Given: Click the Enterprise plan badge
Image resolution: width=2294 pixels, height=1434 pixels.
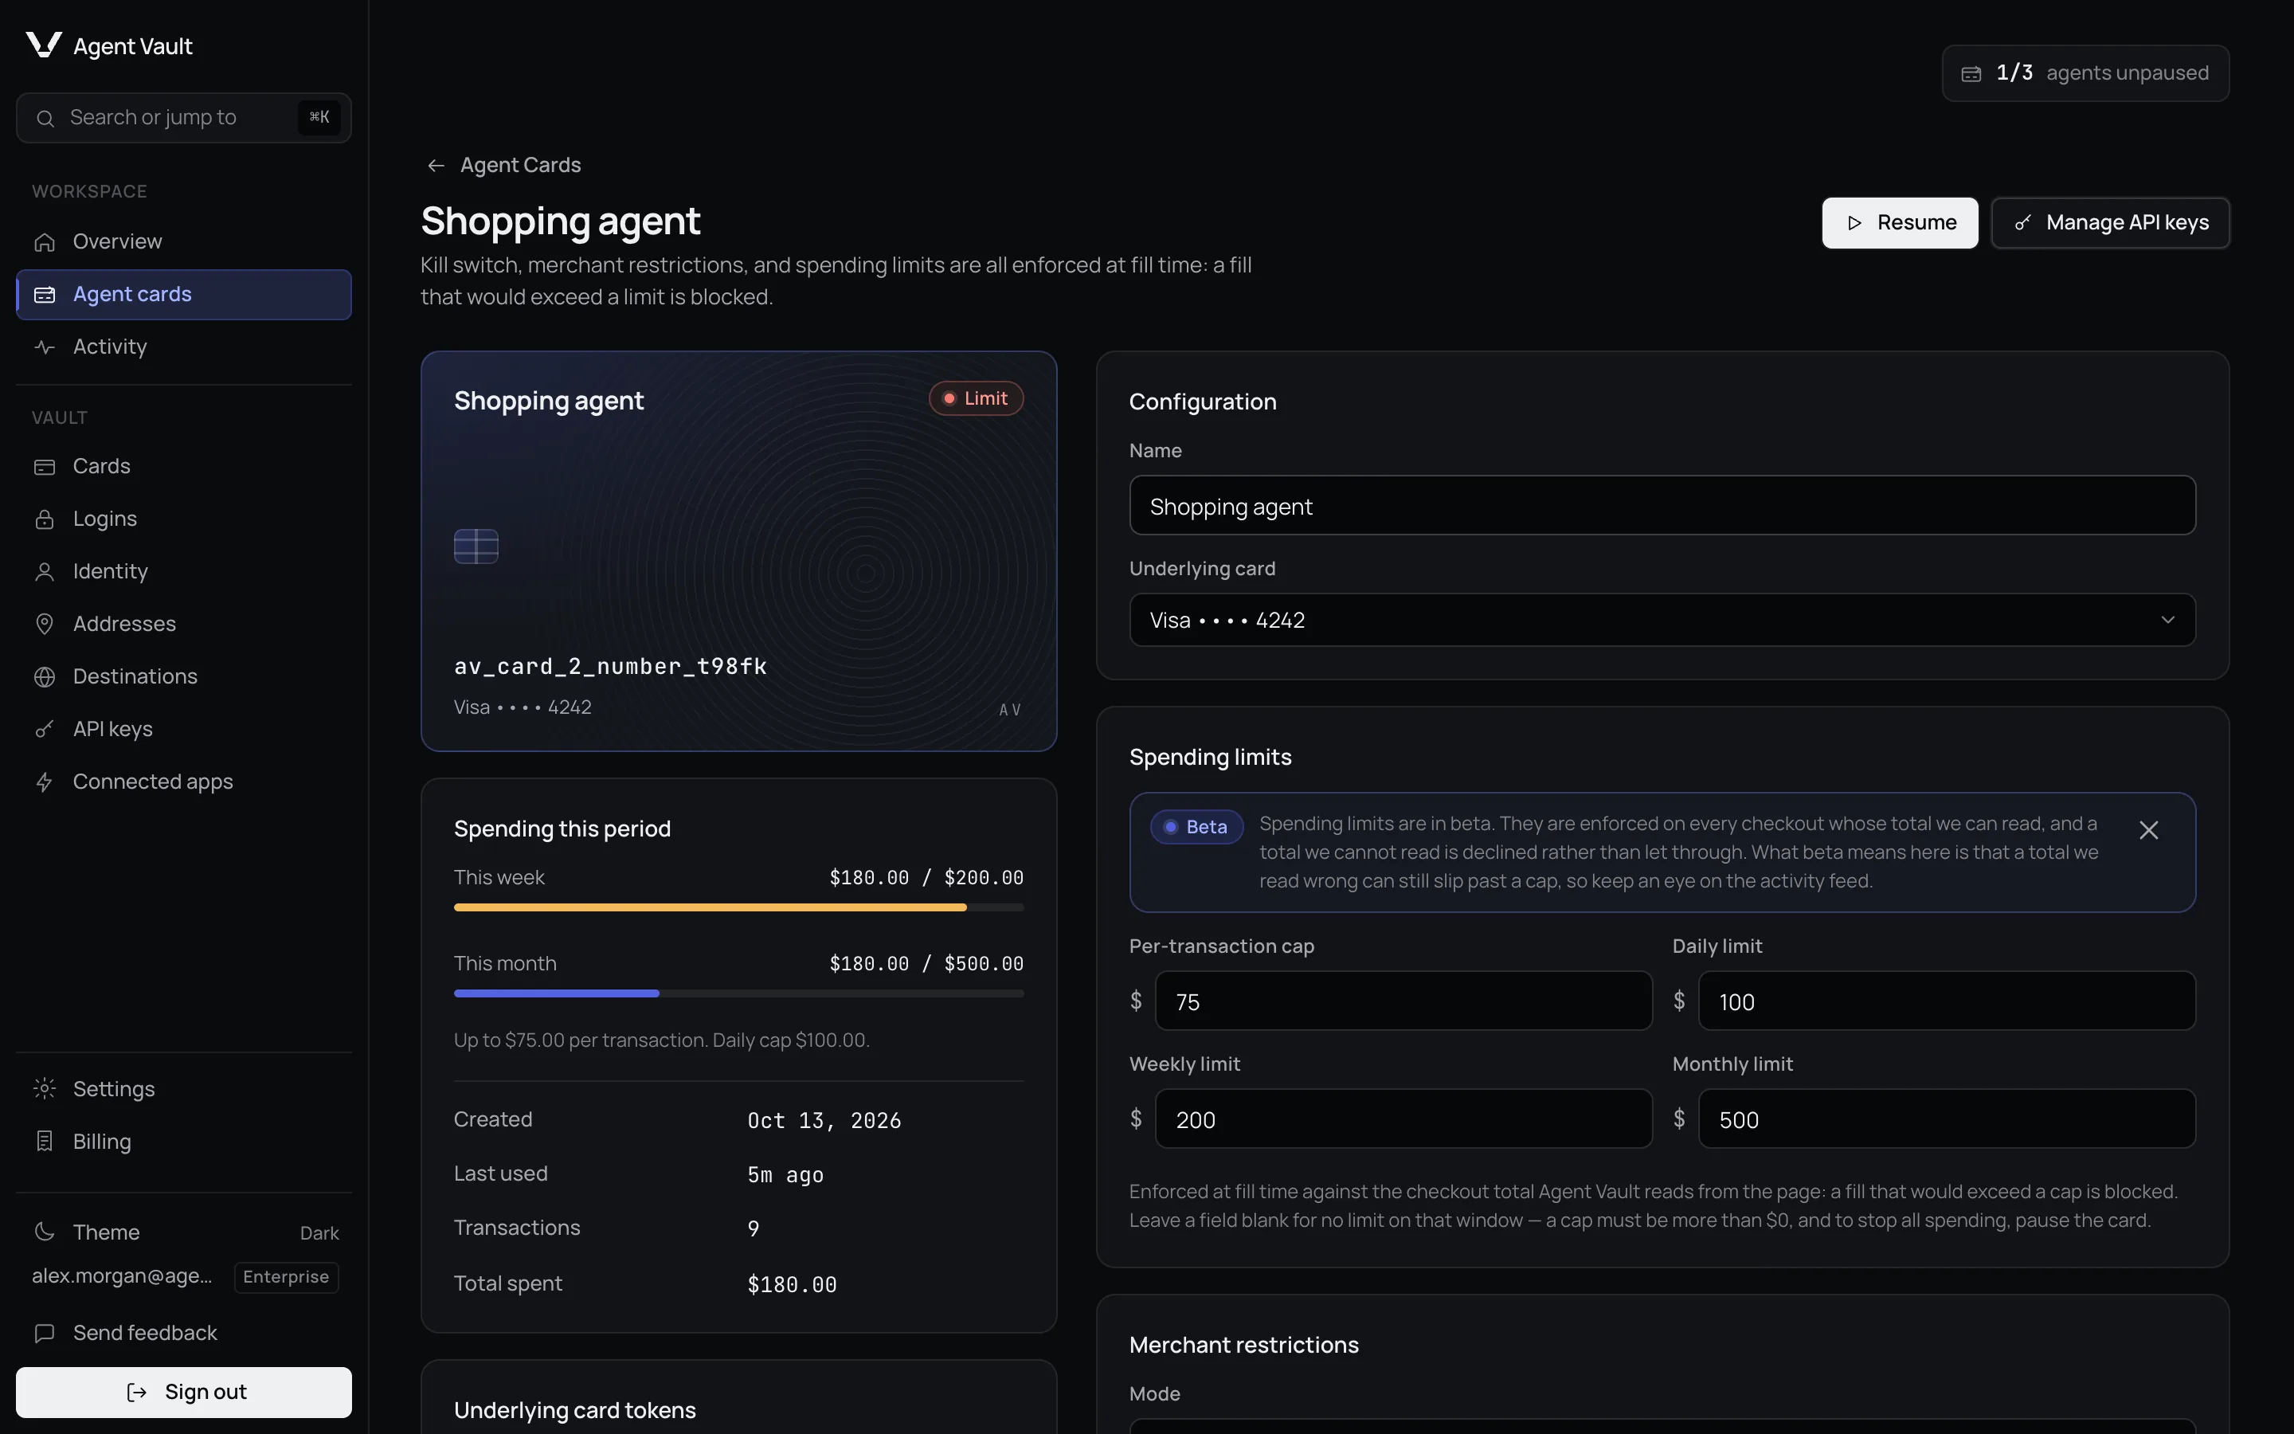Looking at the screenshot, I should [285, 1276].
